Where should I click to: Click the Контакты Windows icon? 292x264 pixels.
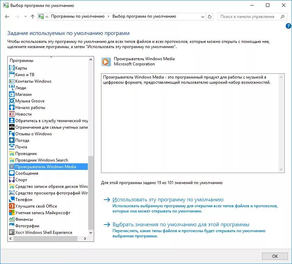(11, 81)
